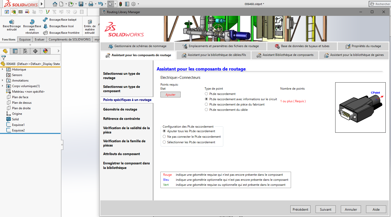Click the connector CPoint preview image

point(360,107)
